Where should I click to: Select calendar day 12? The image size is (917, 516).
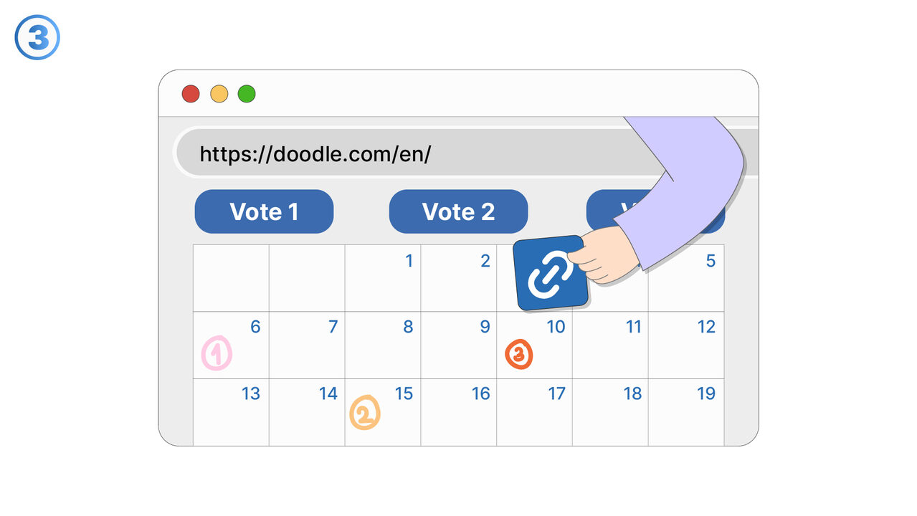click(x=686, y=345)
